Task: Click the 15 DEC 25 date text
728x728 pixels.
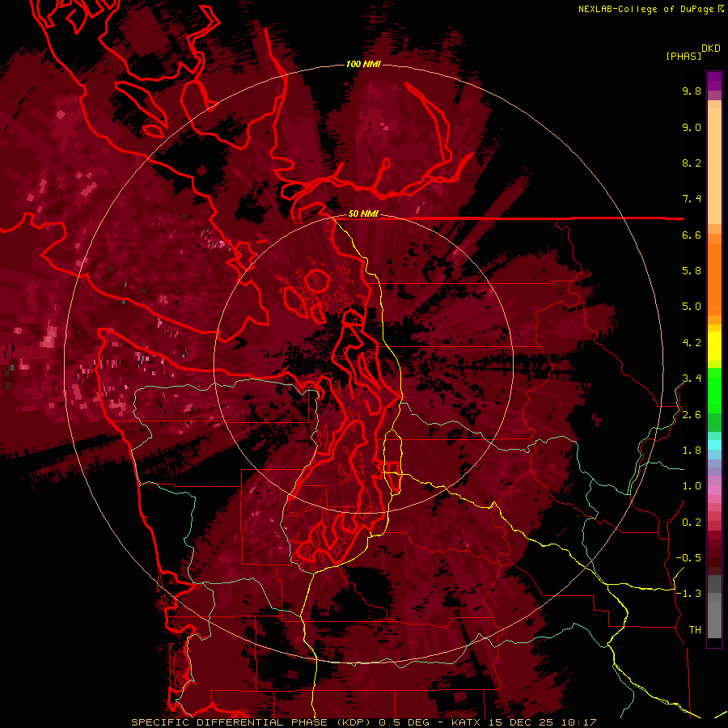Action: point(522,722)
